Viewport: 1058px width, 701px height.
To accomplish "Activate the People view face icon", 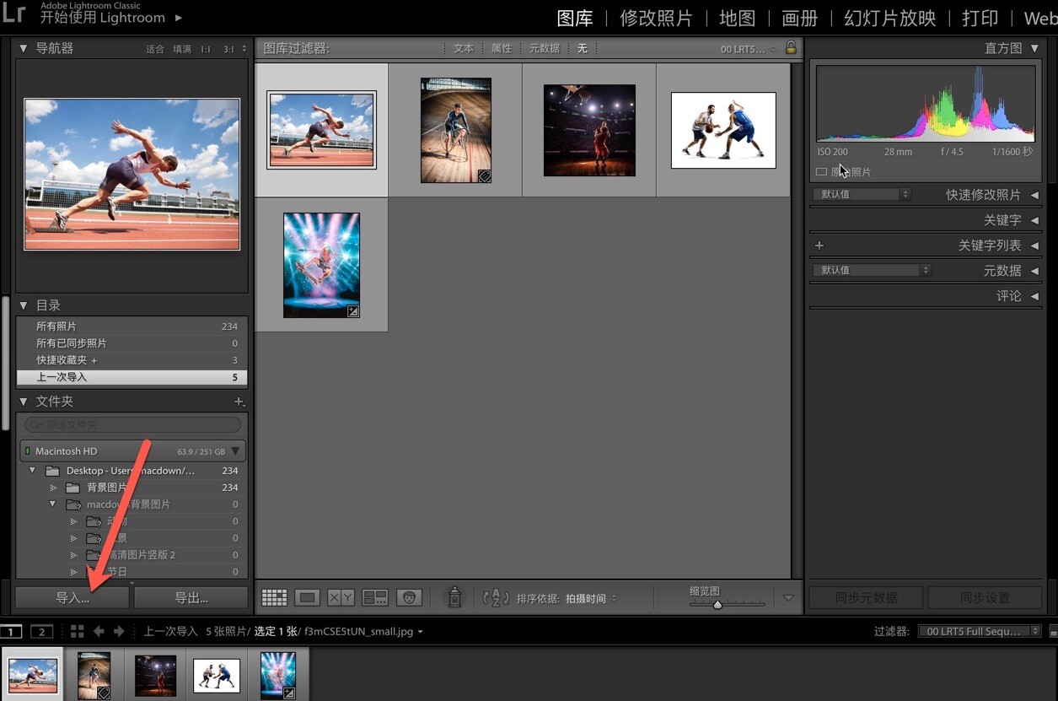I will tap(409, 597).
